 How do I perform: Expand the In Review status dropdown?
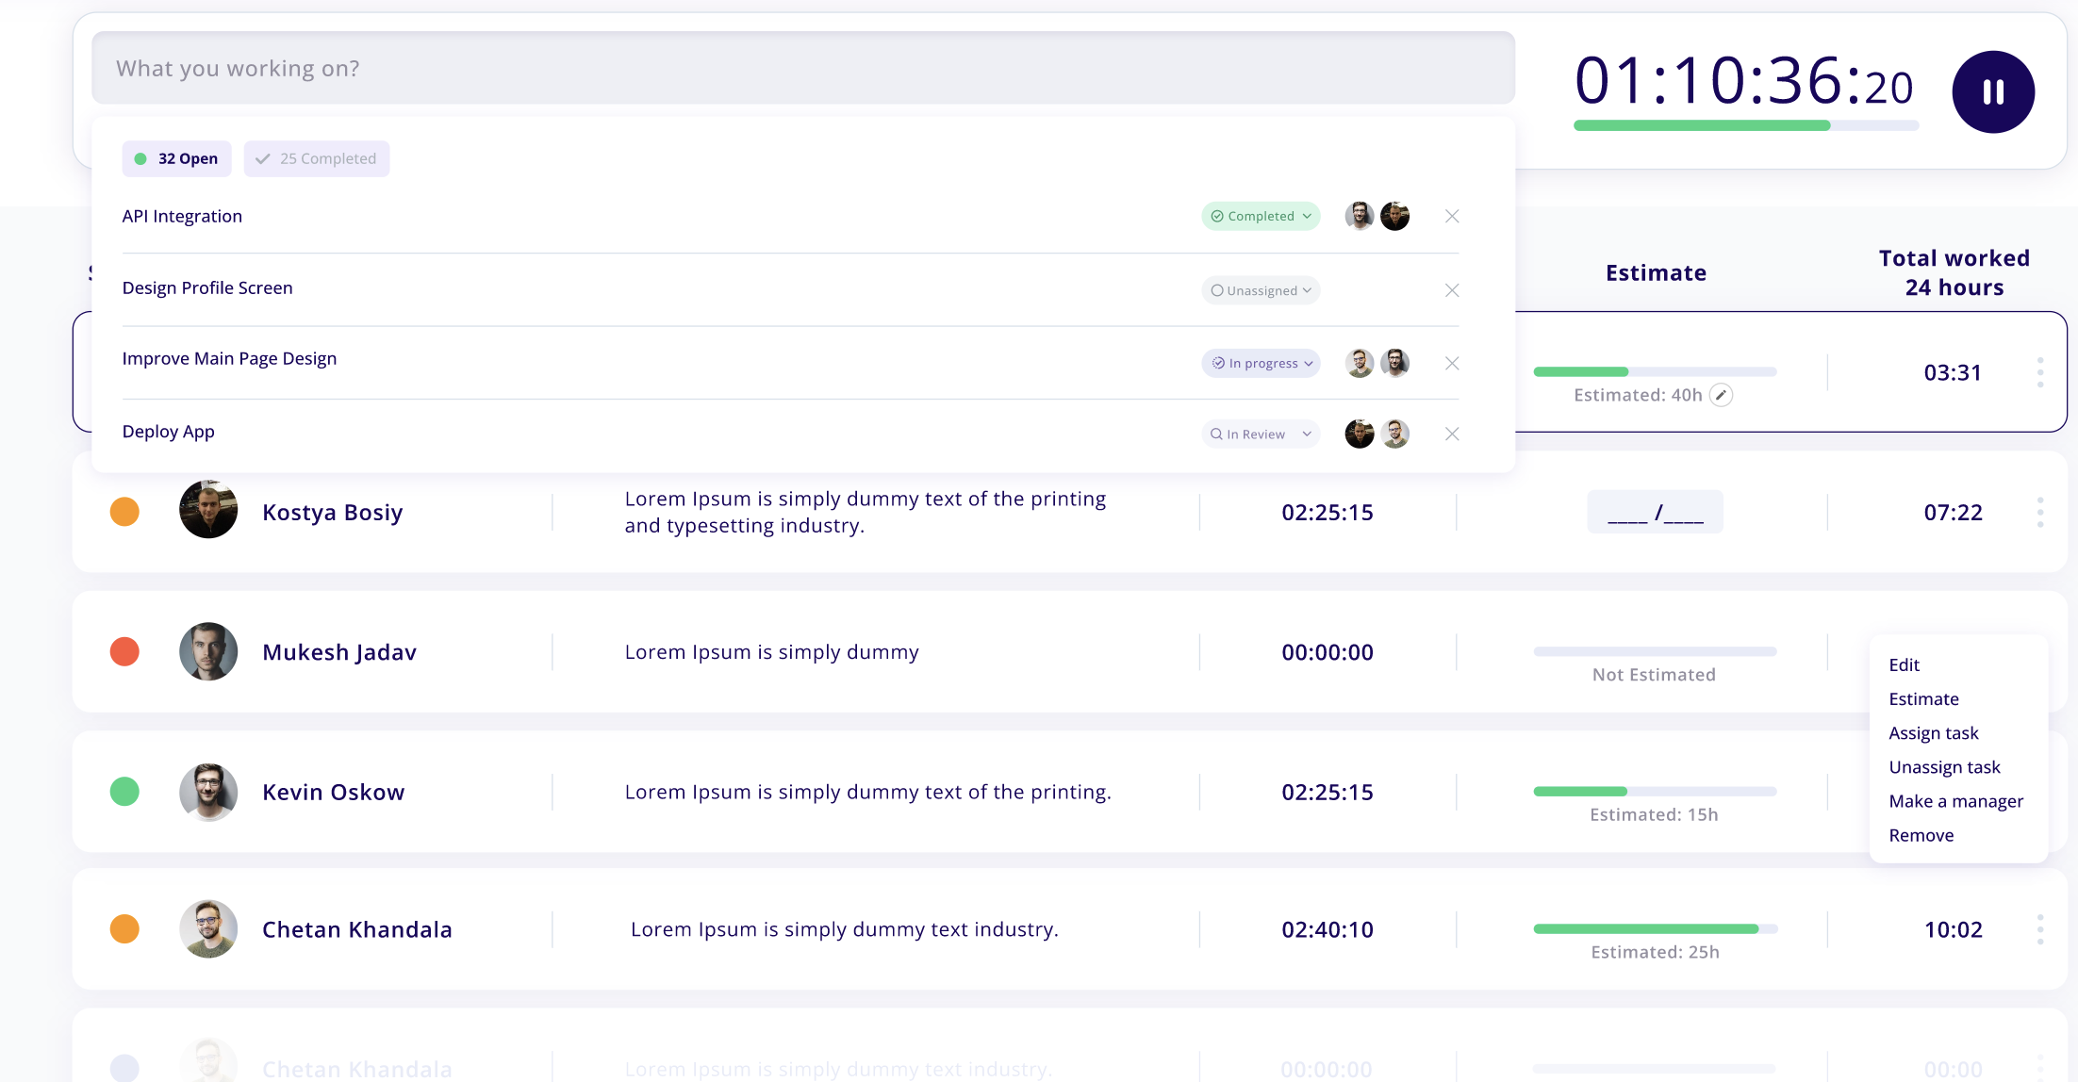(x=1260, y=434)
